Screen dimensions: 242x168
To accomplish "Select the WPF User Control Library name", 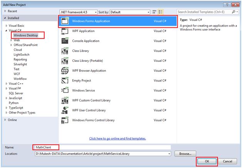I will (89, 110).
